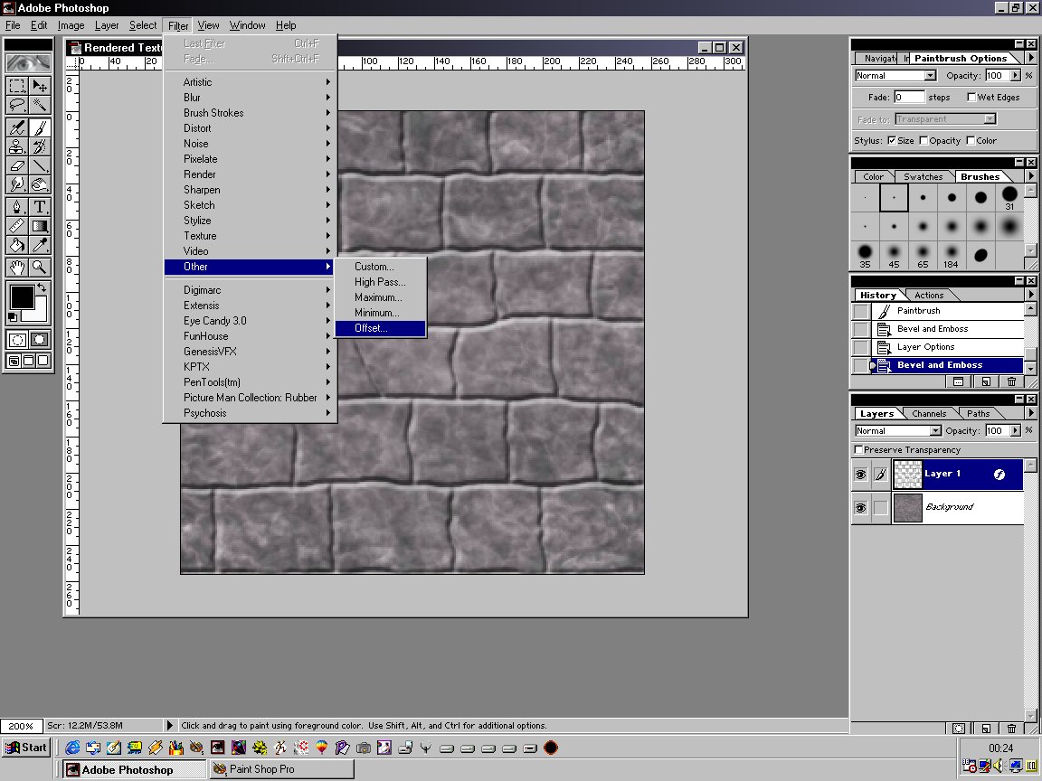The image size is (1042, 781).
Task: Enable the Stylus Opacity checkbox
Action: click(x=924, y=141)
